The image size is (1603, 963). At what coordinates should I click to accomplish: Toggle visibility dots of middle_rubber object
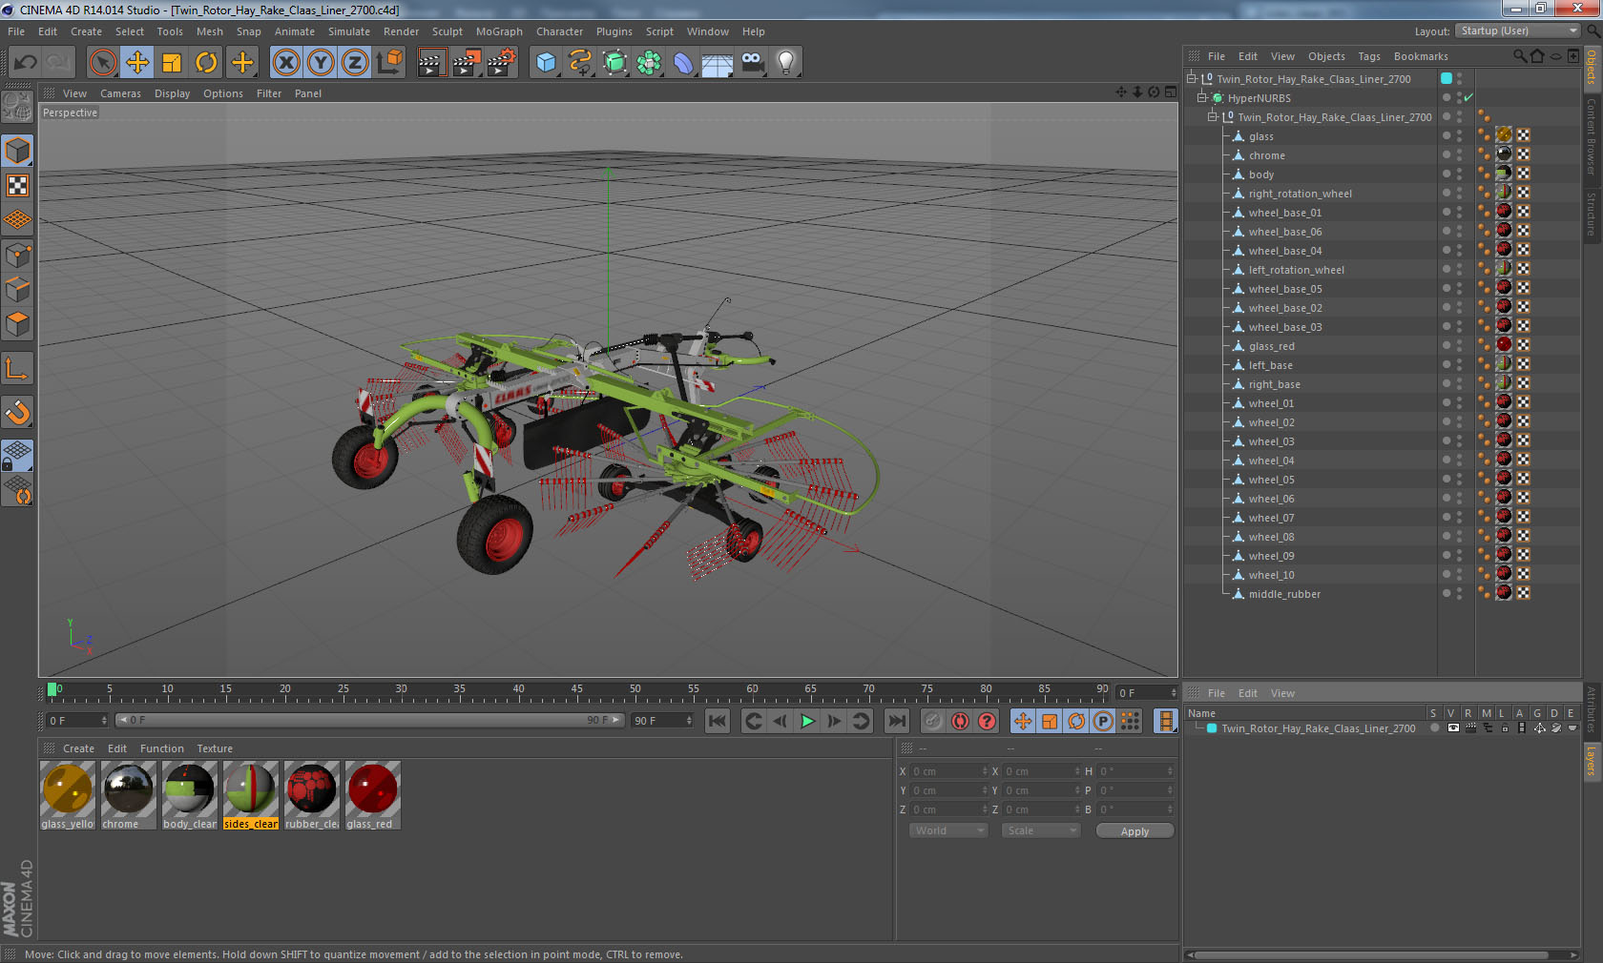pyautogui.click(x=1459, y=593)
